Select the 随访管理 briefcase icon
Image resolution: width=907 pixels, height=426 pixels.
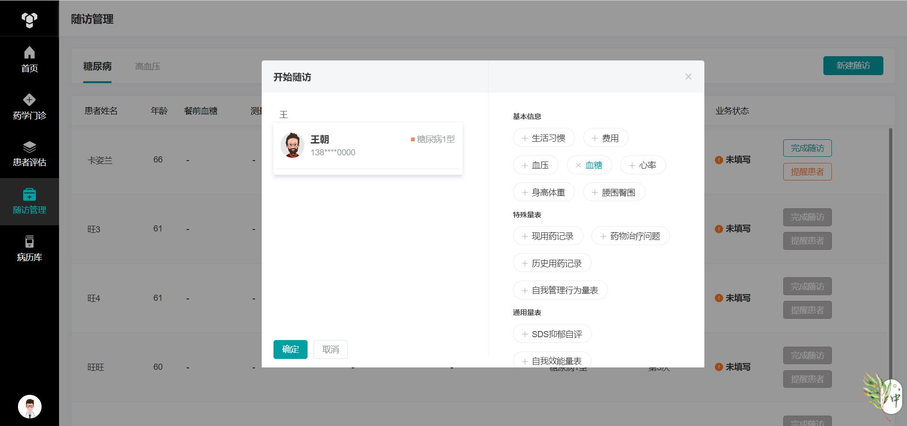[x=29, y=195]
